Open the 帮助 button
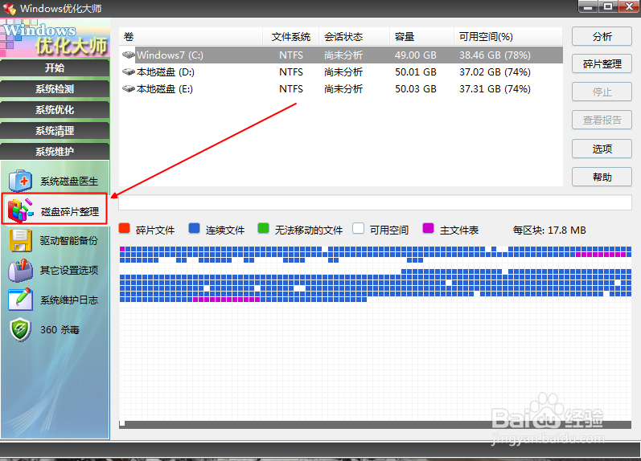Viewport: 641px width, 461px height. coord(602,177)
